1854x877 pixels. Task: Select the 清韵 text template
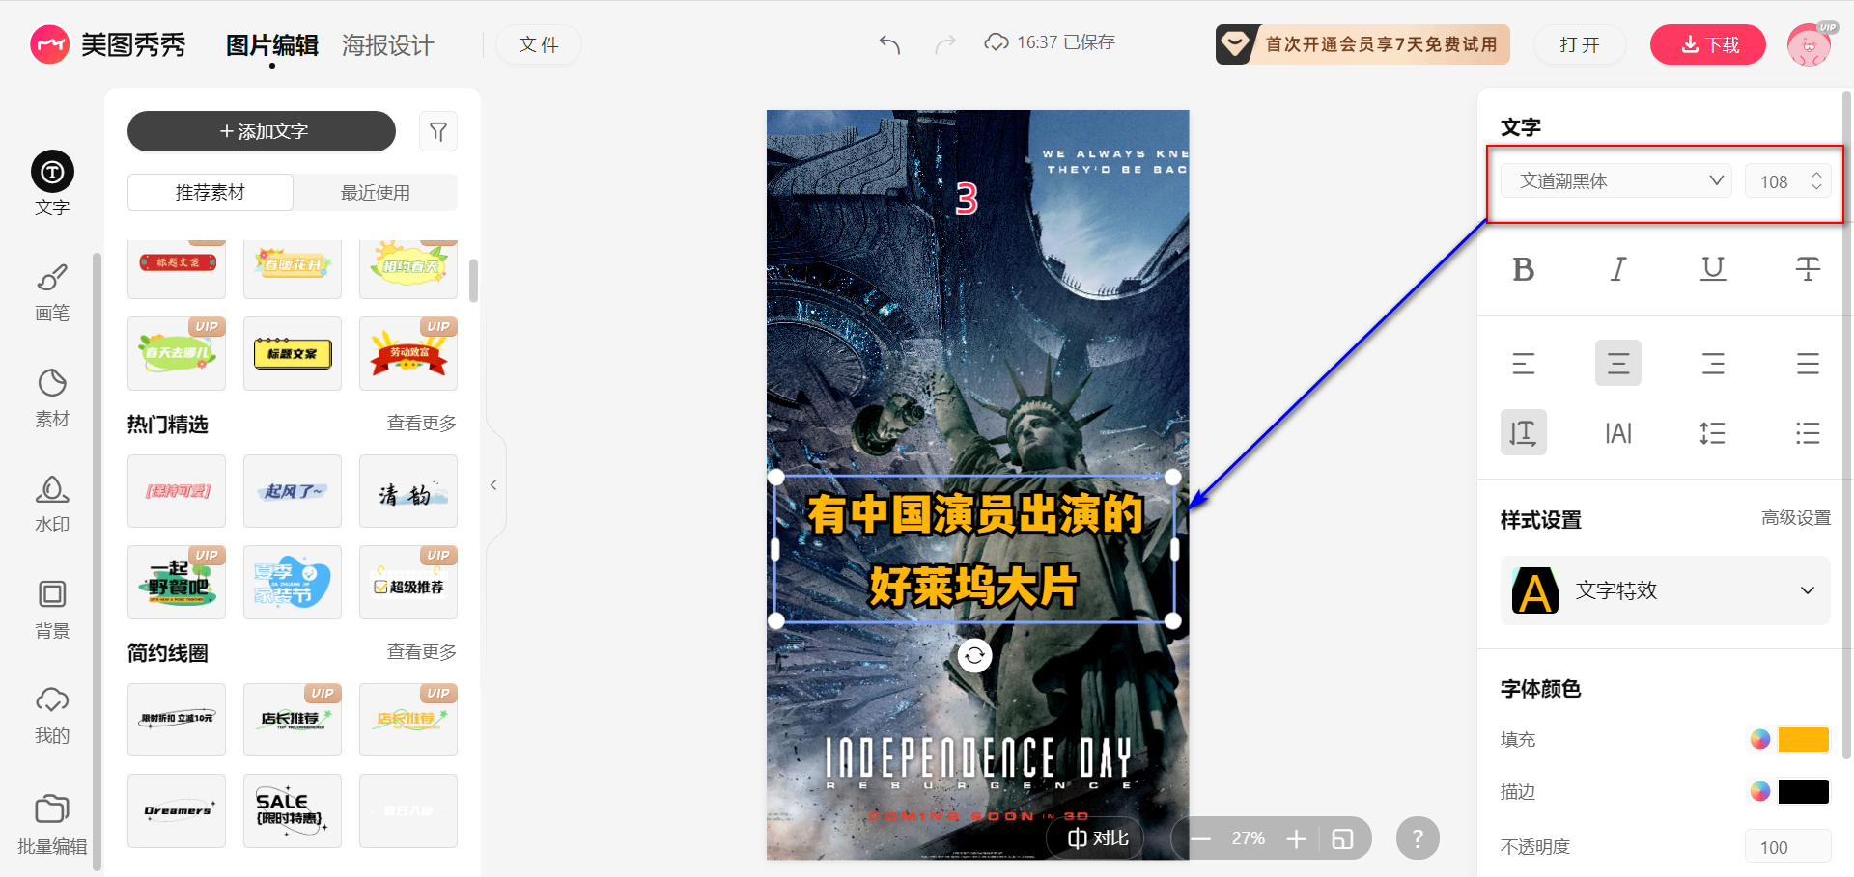click(x=408, y=491)
